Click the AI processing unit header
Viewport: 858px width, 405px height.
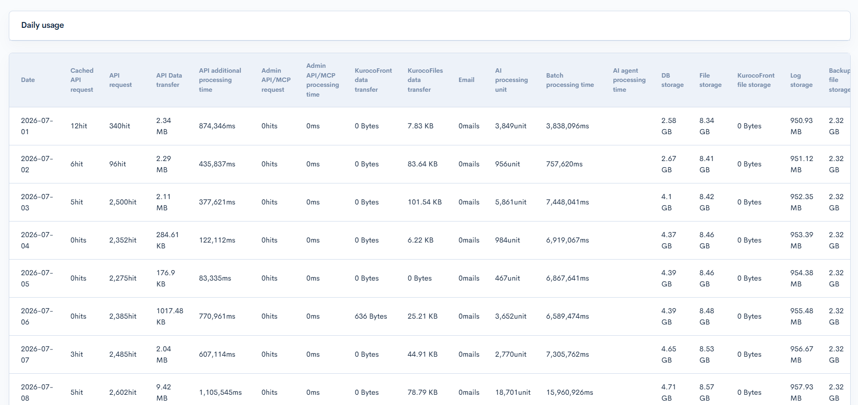click(511, 80)
